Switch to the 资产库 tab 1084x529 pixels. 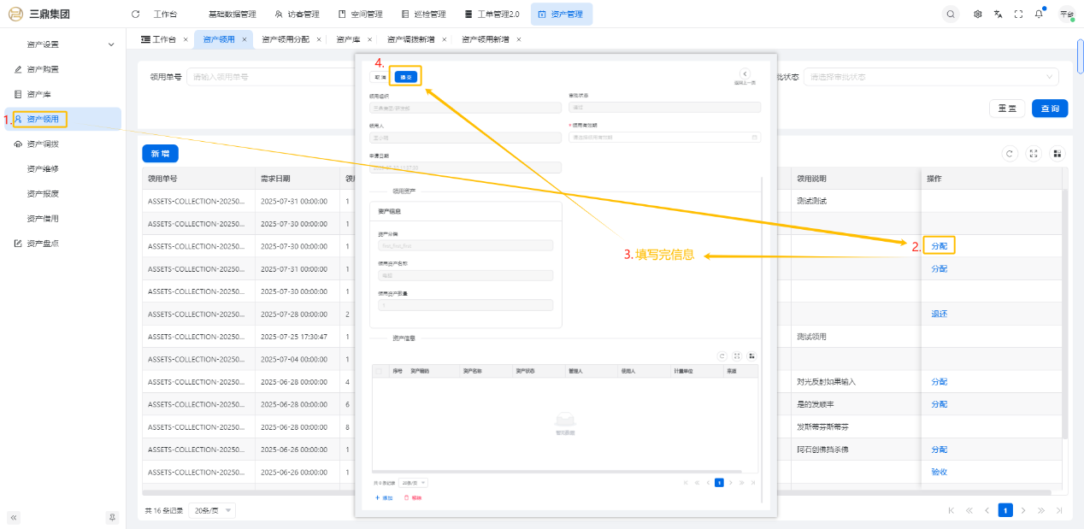pos(347,39)
